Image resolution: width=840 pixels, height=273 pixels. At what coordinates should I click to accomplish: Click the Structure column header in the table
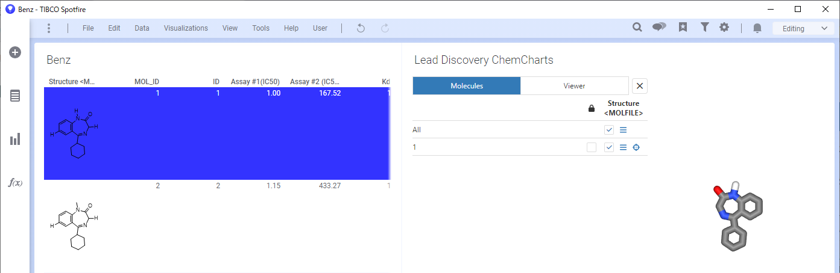(x=72, y=81)
